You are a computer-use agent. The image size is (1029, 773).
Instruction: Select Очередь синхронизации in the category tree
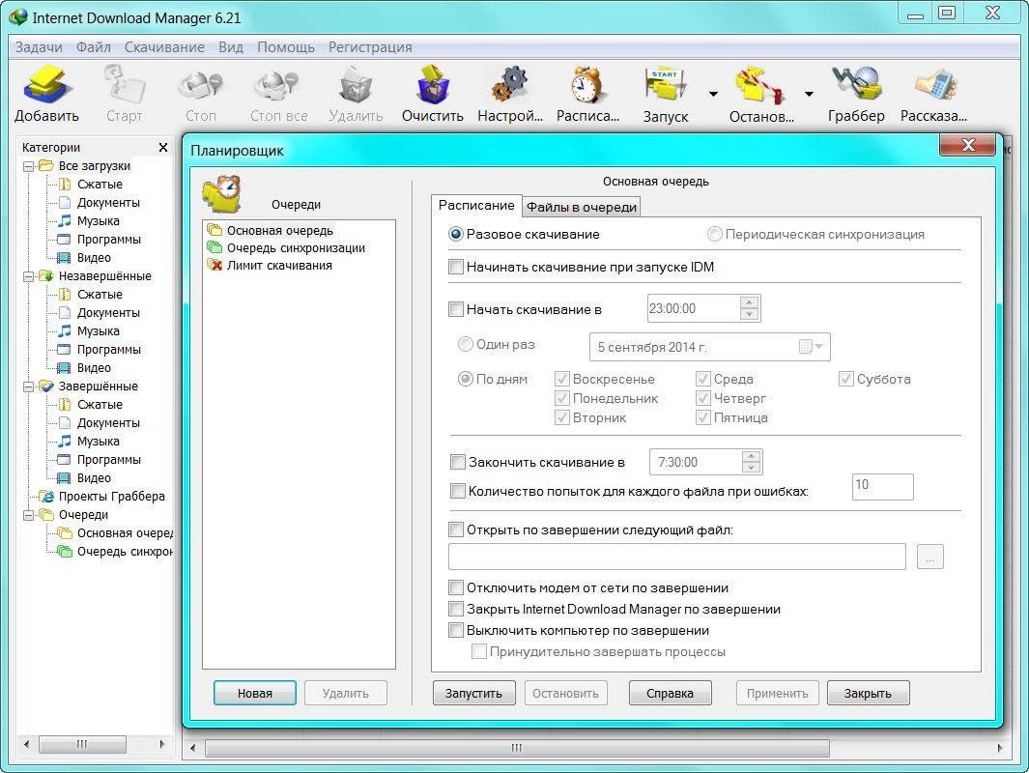(x=124, y=552)
